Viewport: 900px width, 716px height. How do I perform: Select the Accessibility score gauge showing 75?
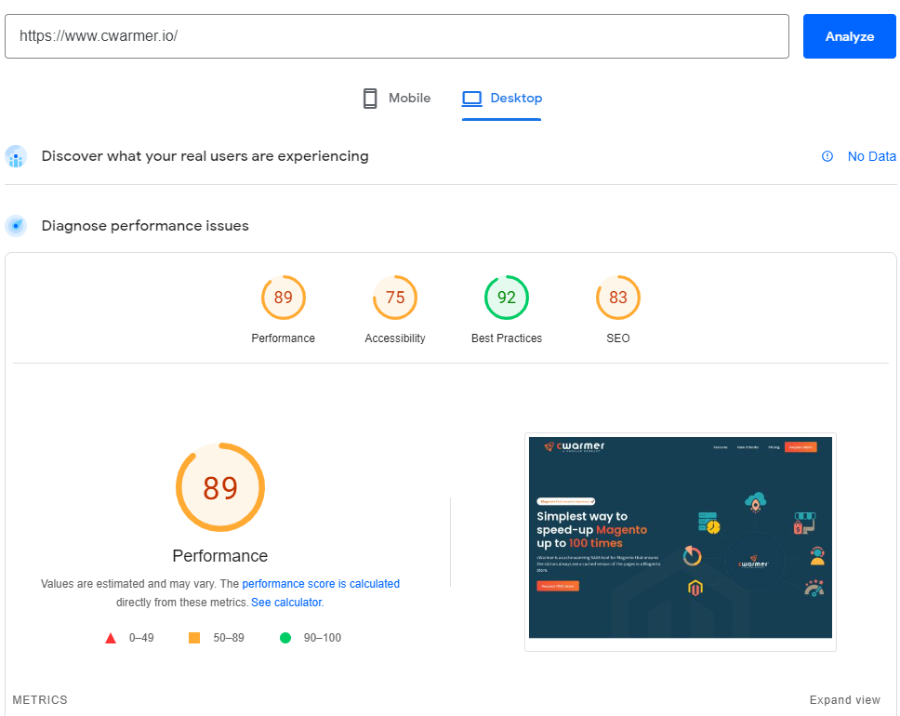(x=394, y=297)
